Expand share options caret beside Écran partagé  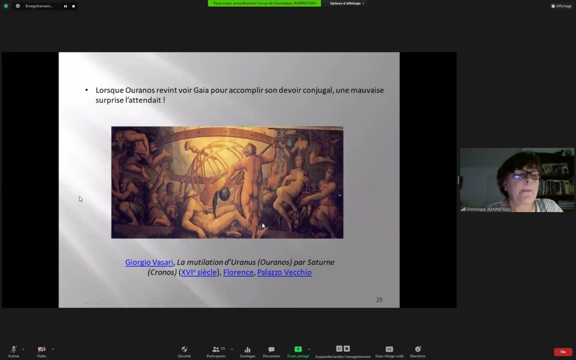[x=309, y=349]
